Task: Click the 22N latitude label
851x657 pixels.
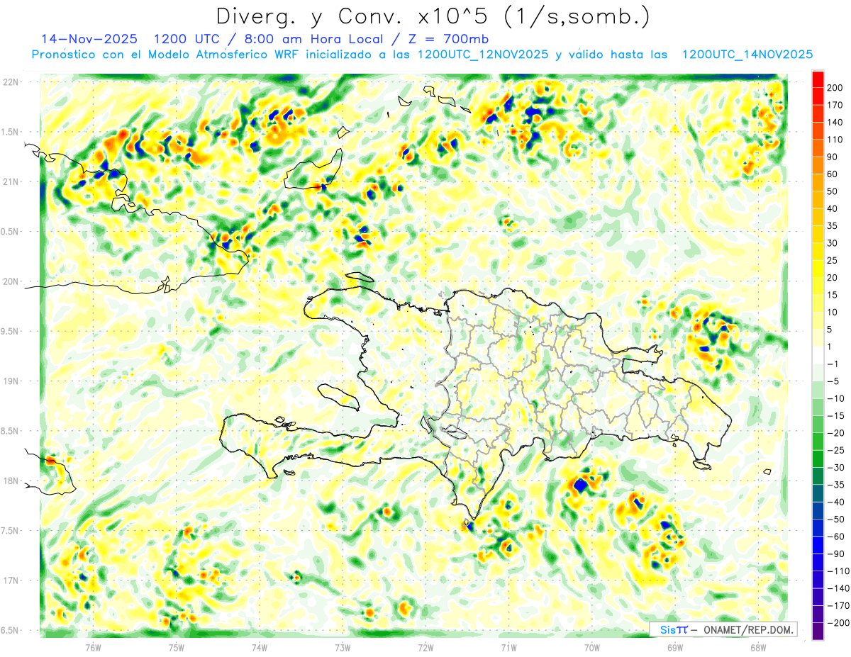Action: point(10,82)
